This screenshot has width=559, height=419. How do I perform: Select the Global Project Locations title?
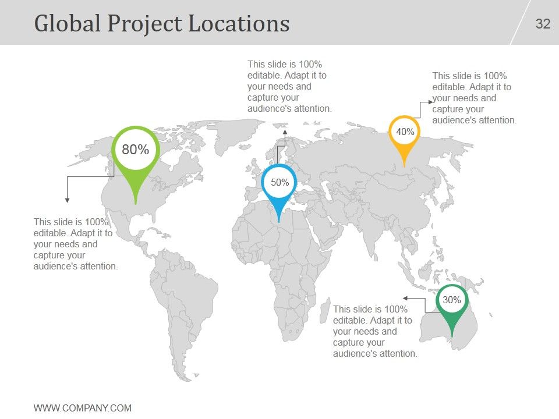162,23
